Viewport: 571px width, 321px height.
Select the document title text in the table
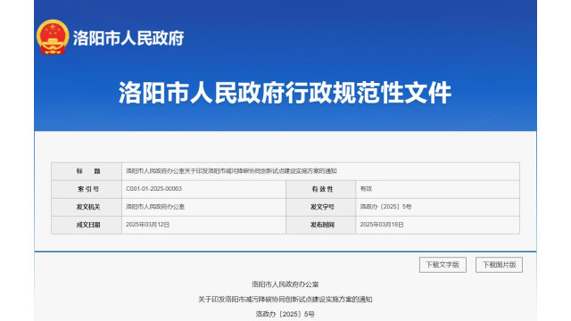(x=231, y=171)
